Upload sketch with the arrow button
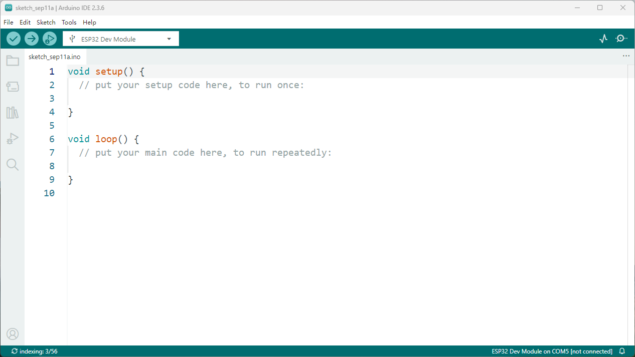This screenshot has width=635, height=357. tap(32, 39)
